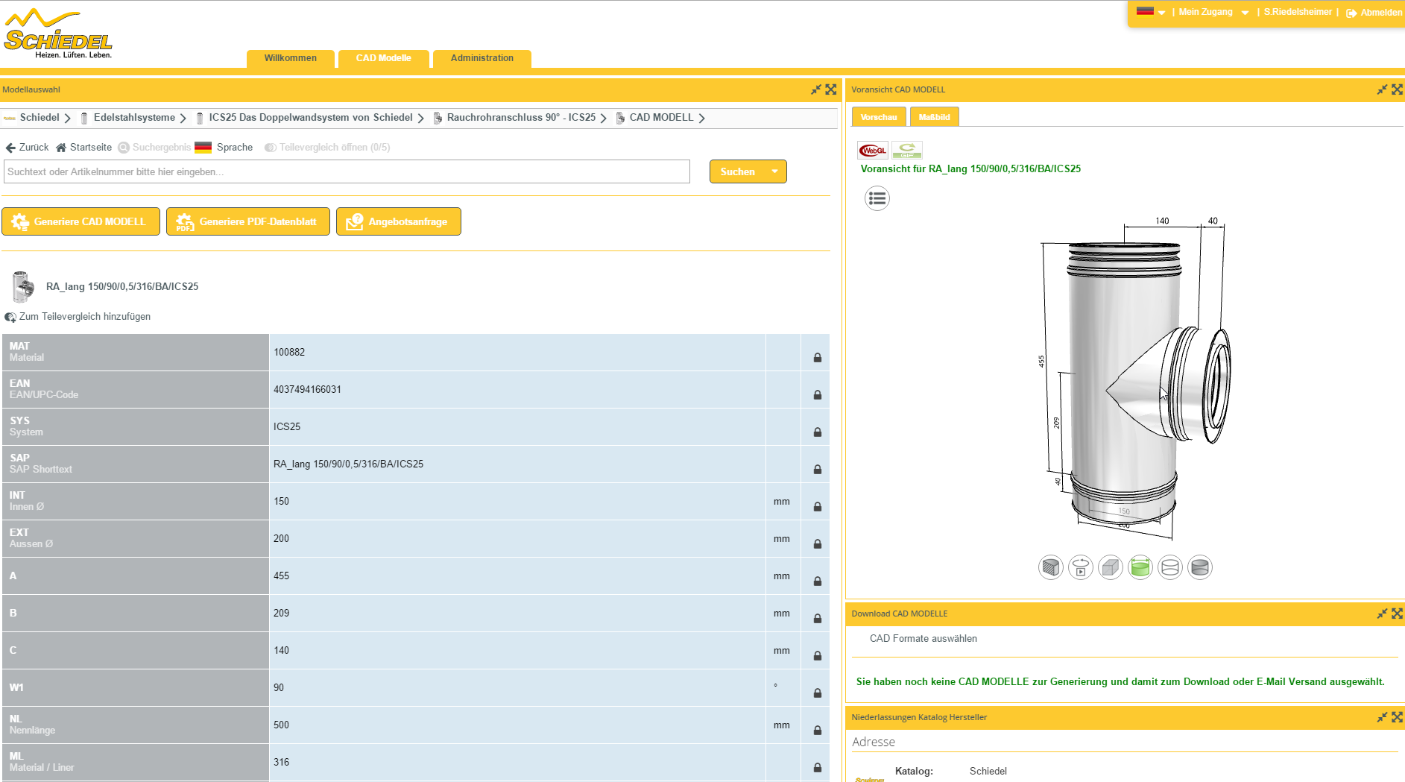Go to Startseite with the home icon
This screenshot has width=1405, height=782.
point(61,148)
